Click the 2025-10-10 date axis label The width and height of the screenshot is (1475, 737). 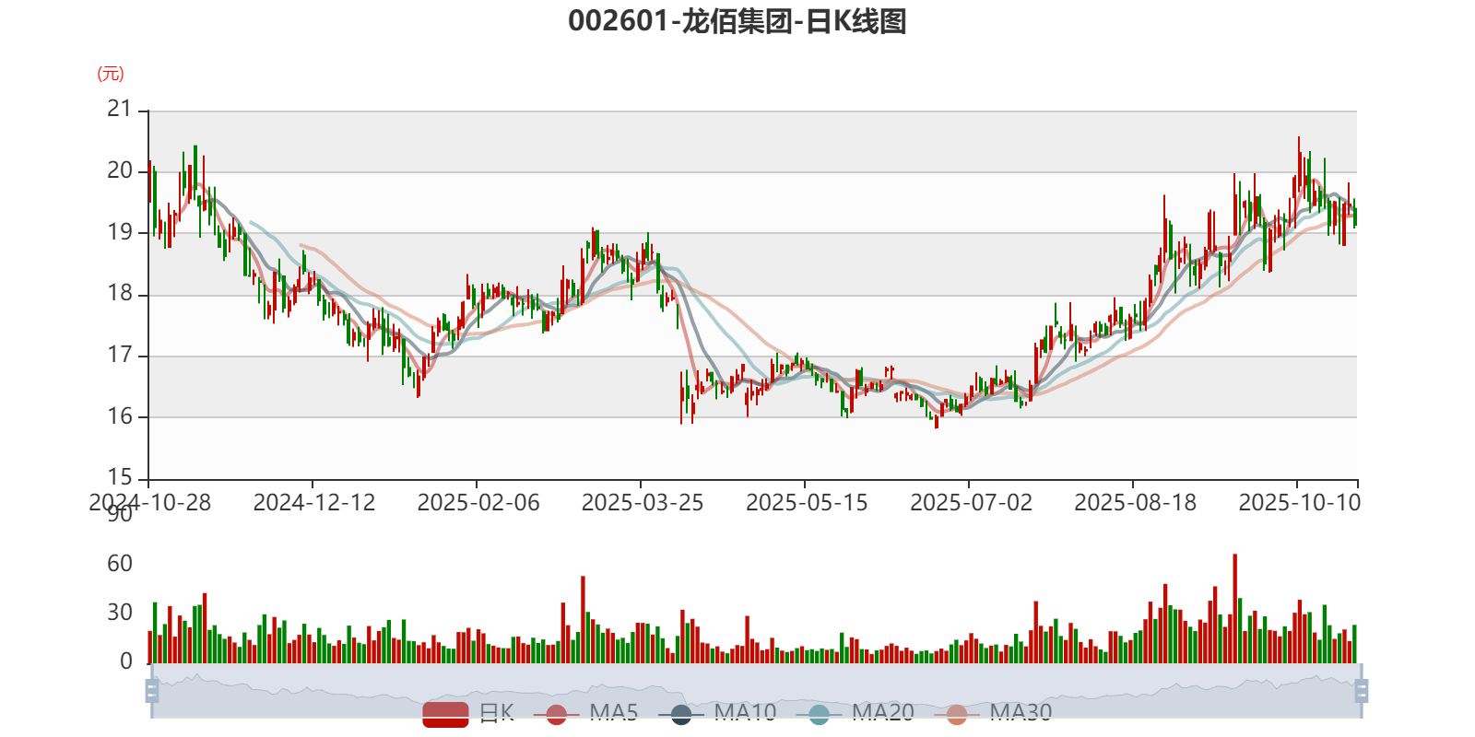click(1299, 503)
